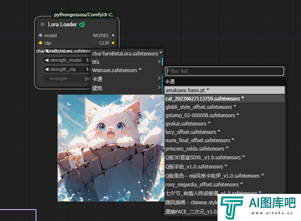301x221 pixels.
Task: Select lucy_offset.safetensors entry
Action: (225, 132)
